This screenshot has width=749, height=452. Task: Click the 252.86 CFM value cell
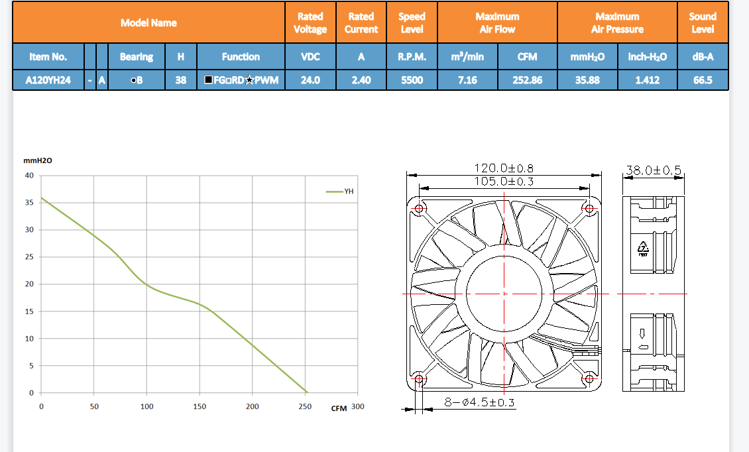tap(527, 80)
